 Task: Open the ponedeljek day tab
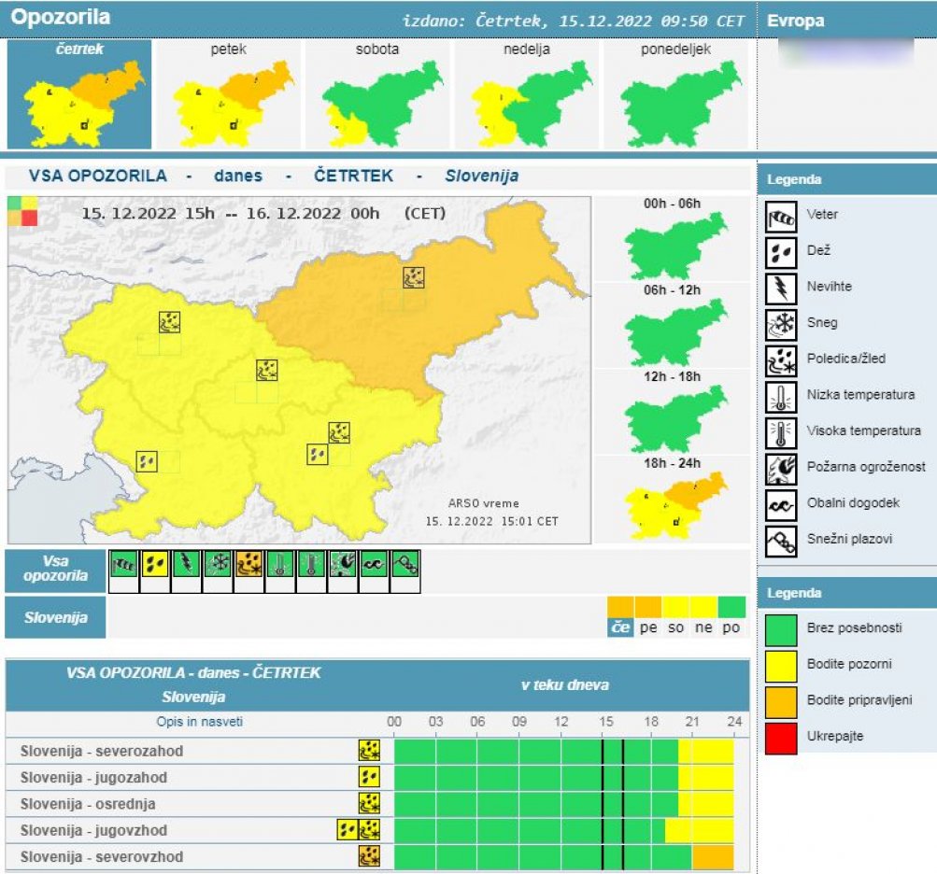point(675,93)
